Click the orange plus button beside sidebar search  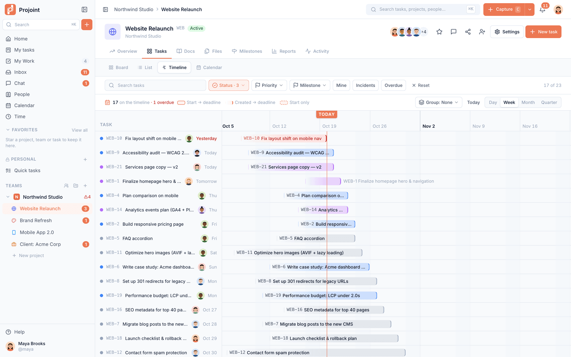click(87, 25)
